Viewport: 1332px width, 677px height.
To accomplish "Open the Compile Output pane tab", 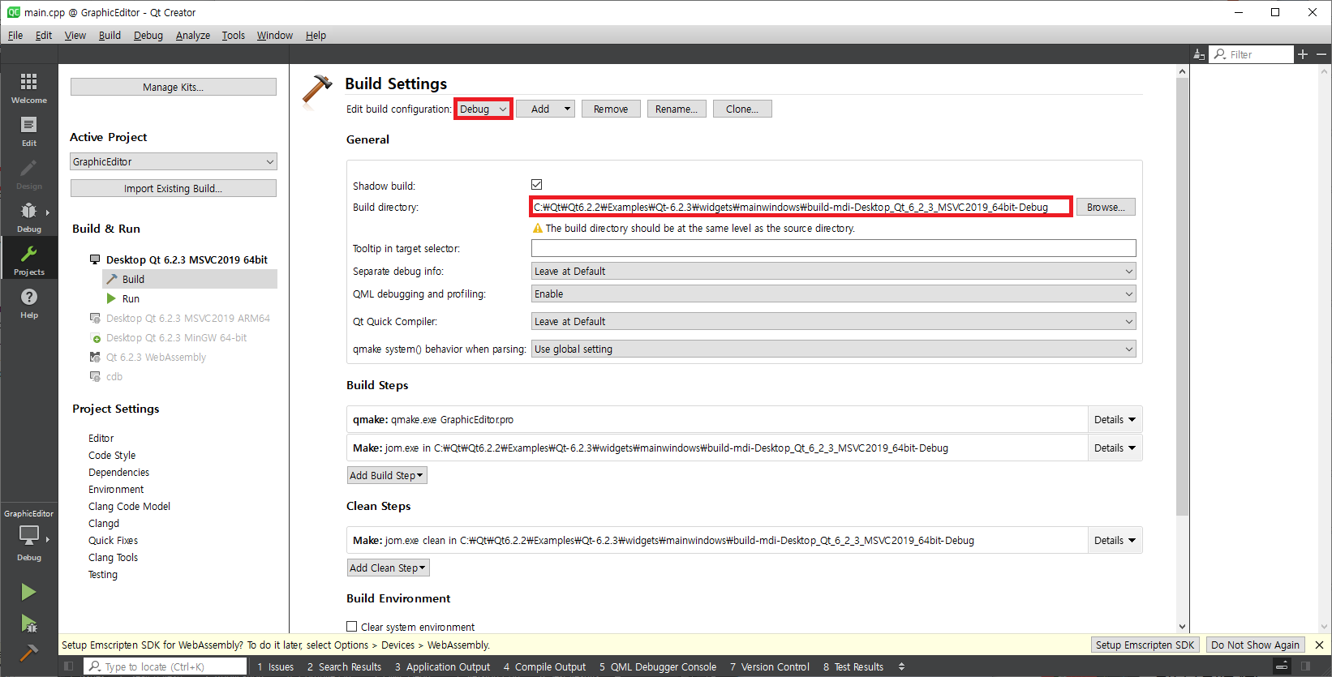I will click(544, 666).
